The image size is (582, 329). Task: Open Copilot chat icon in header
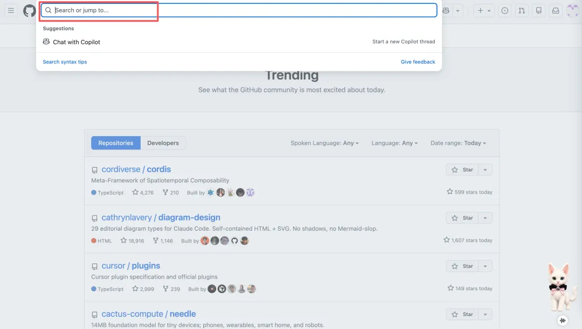[446, 11]
